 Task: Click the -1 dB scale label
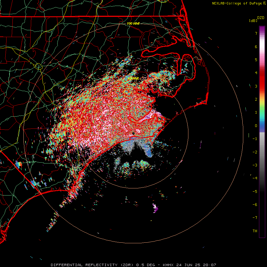255,139
